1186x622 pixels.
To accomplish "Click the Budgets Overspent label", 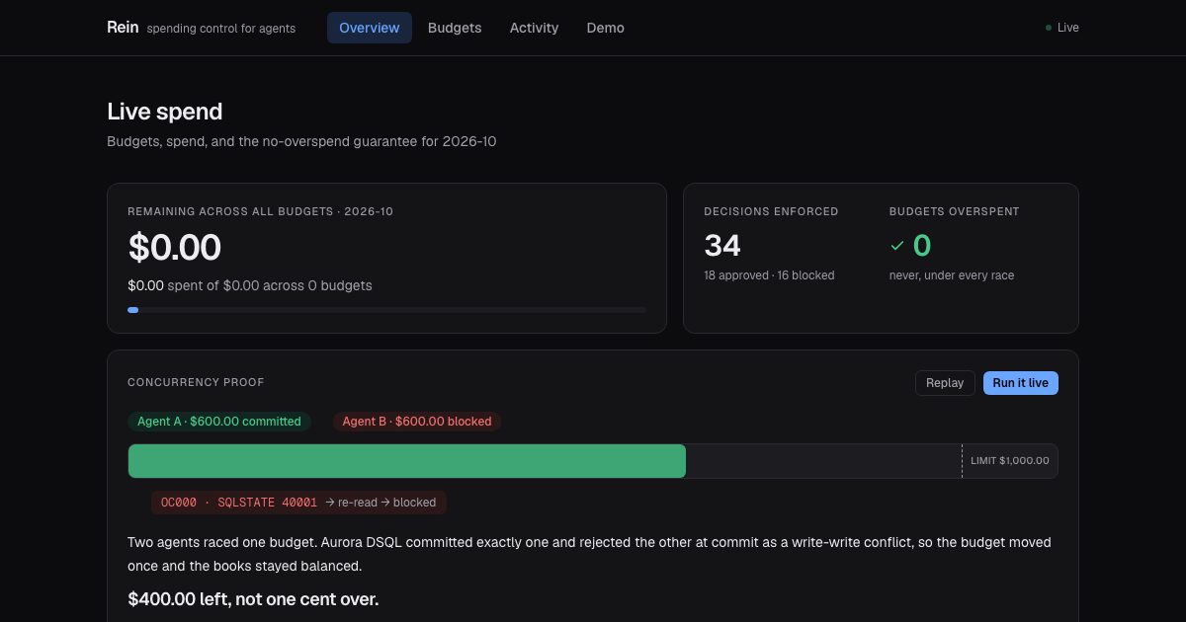I will (x=955, y=212).
